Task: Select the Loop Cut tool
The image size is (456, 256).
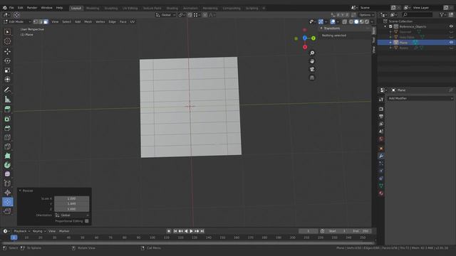Action: coord(8,137)
